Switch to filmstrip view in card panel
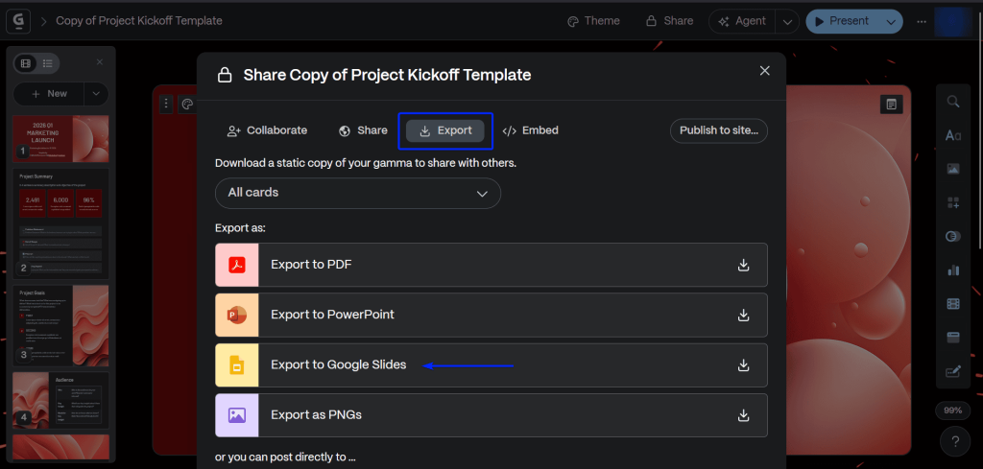The width and height of the screenshot is (983, 469). [x=26, y=63]
